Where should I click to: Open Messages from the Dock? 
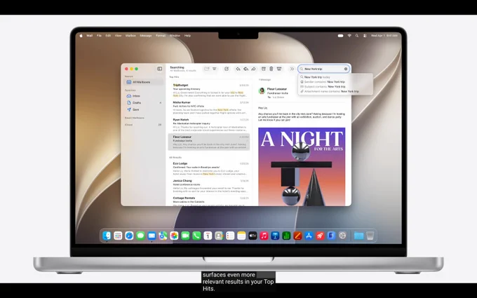pyautogui.click(x=140, y=236)
